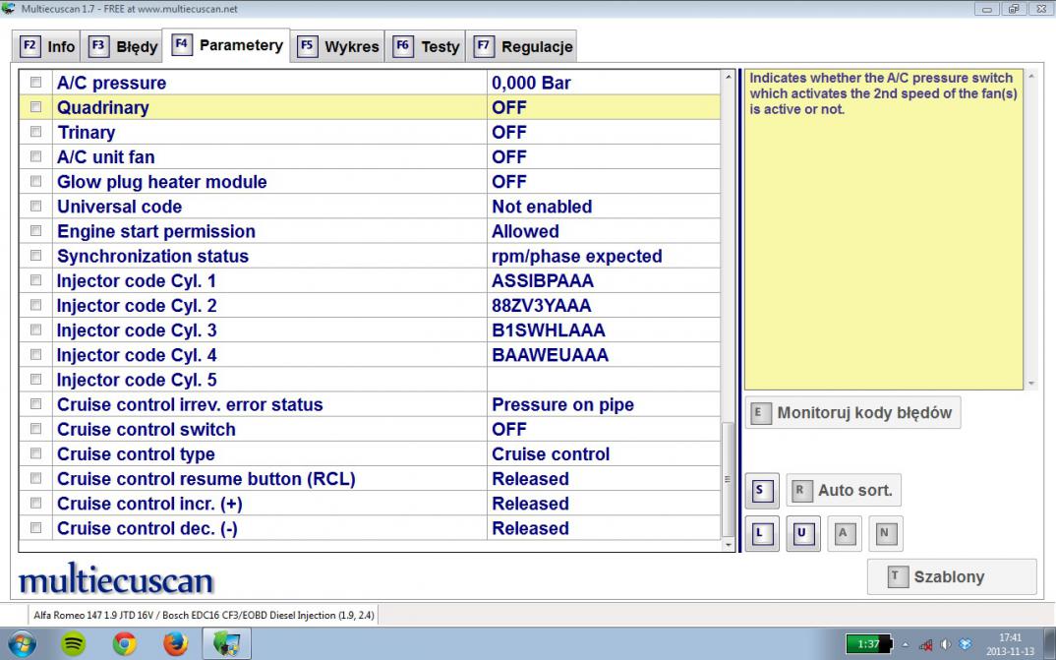Switch to the Błędy tab
This screenshot has height=660, width=1056.
(124, 46)
